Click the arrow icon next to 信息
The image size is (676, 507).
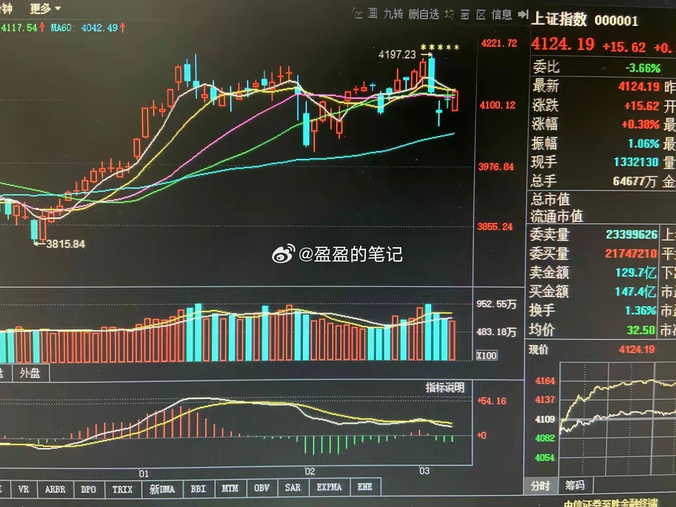[523, 14]
